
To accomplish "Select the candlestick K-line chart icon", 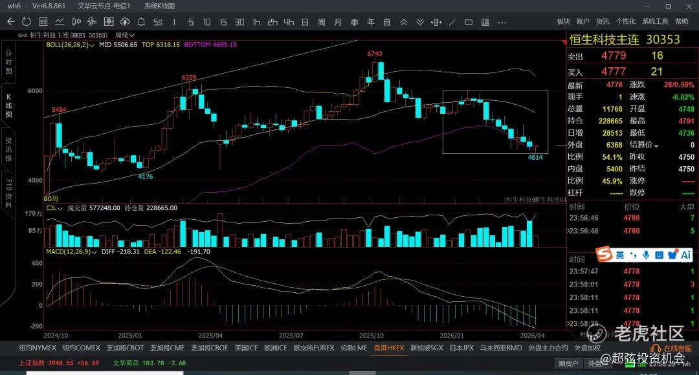I will click(x=76, y=22).
